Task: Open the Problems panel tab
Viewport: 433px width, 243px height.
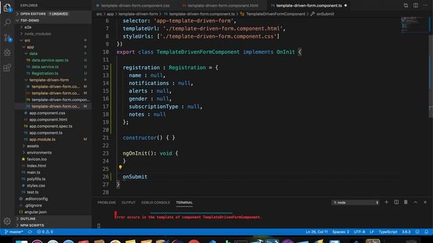Action: pyautogui.click(x=107, y=202)
